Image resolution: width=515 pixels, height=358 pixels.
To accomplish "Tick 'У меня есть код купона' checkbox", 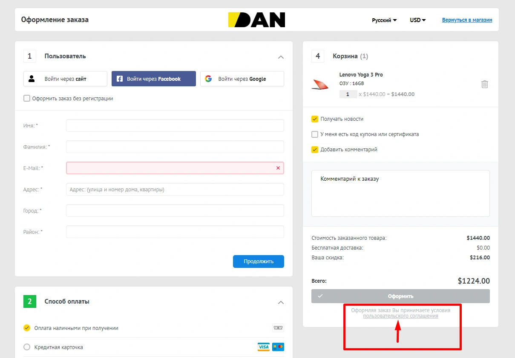I will [x=315, y=134].
